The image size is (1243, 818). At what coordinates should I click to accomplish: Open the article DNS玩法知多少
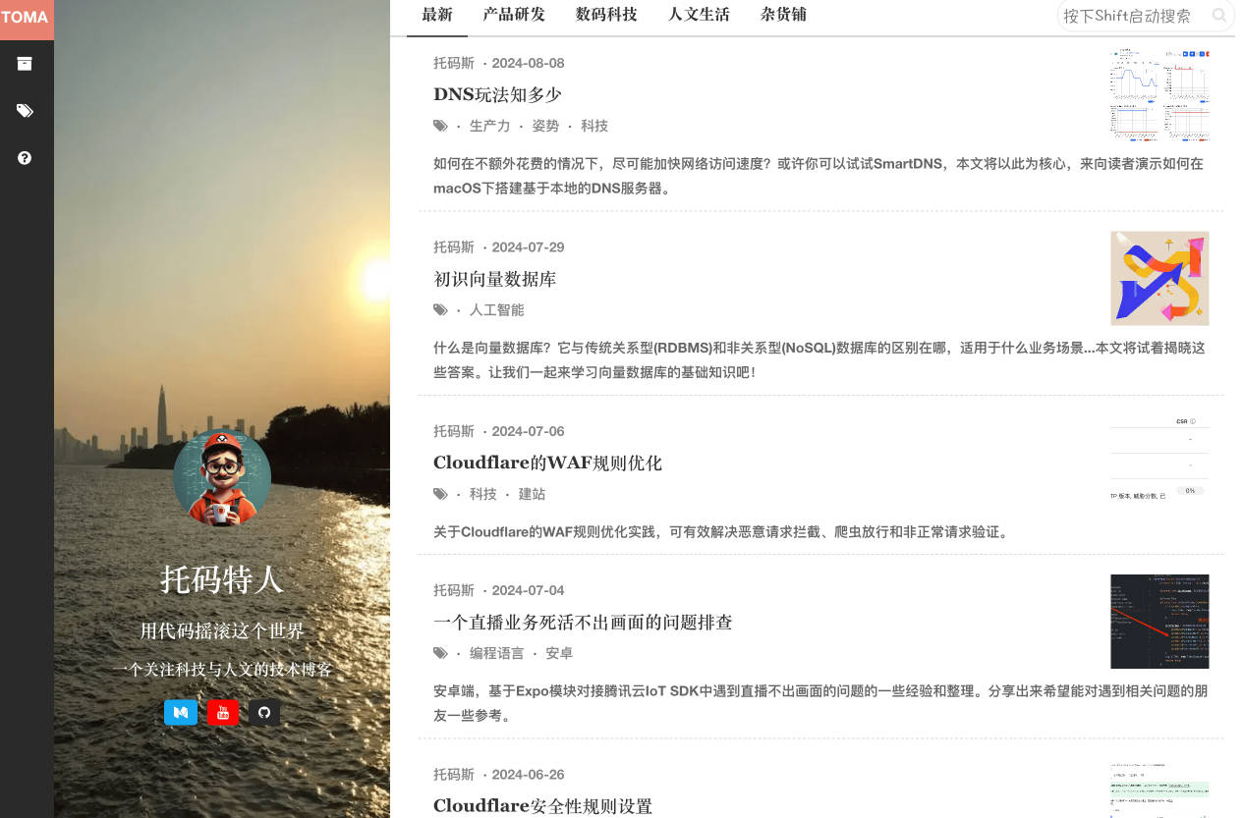[x=497, y=94]
